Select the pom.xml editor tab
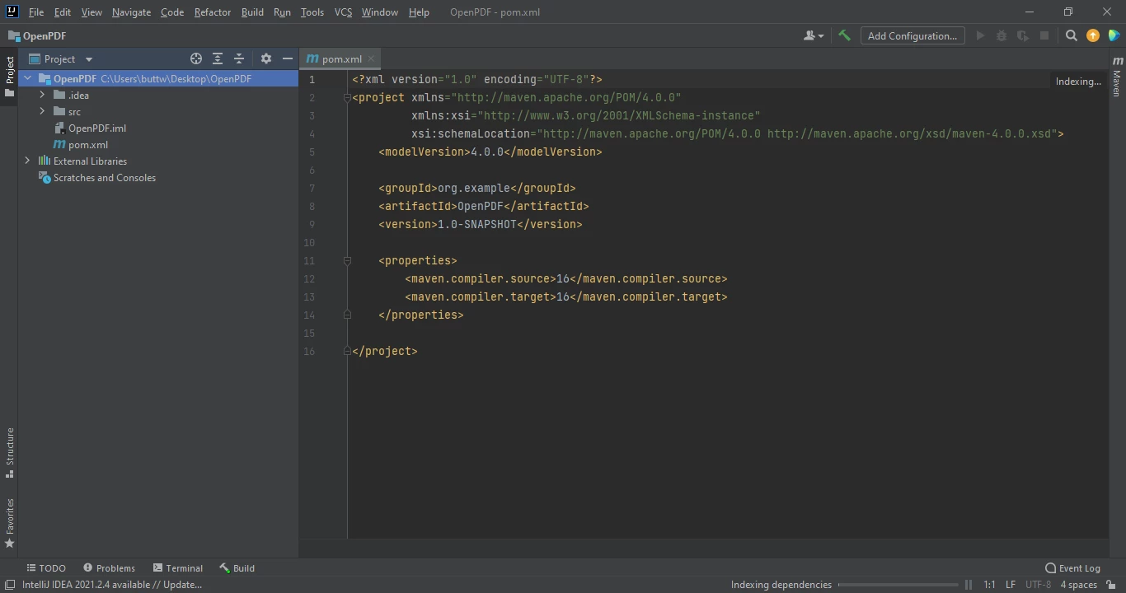 (x=341, y=58)
